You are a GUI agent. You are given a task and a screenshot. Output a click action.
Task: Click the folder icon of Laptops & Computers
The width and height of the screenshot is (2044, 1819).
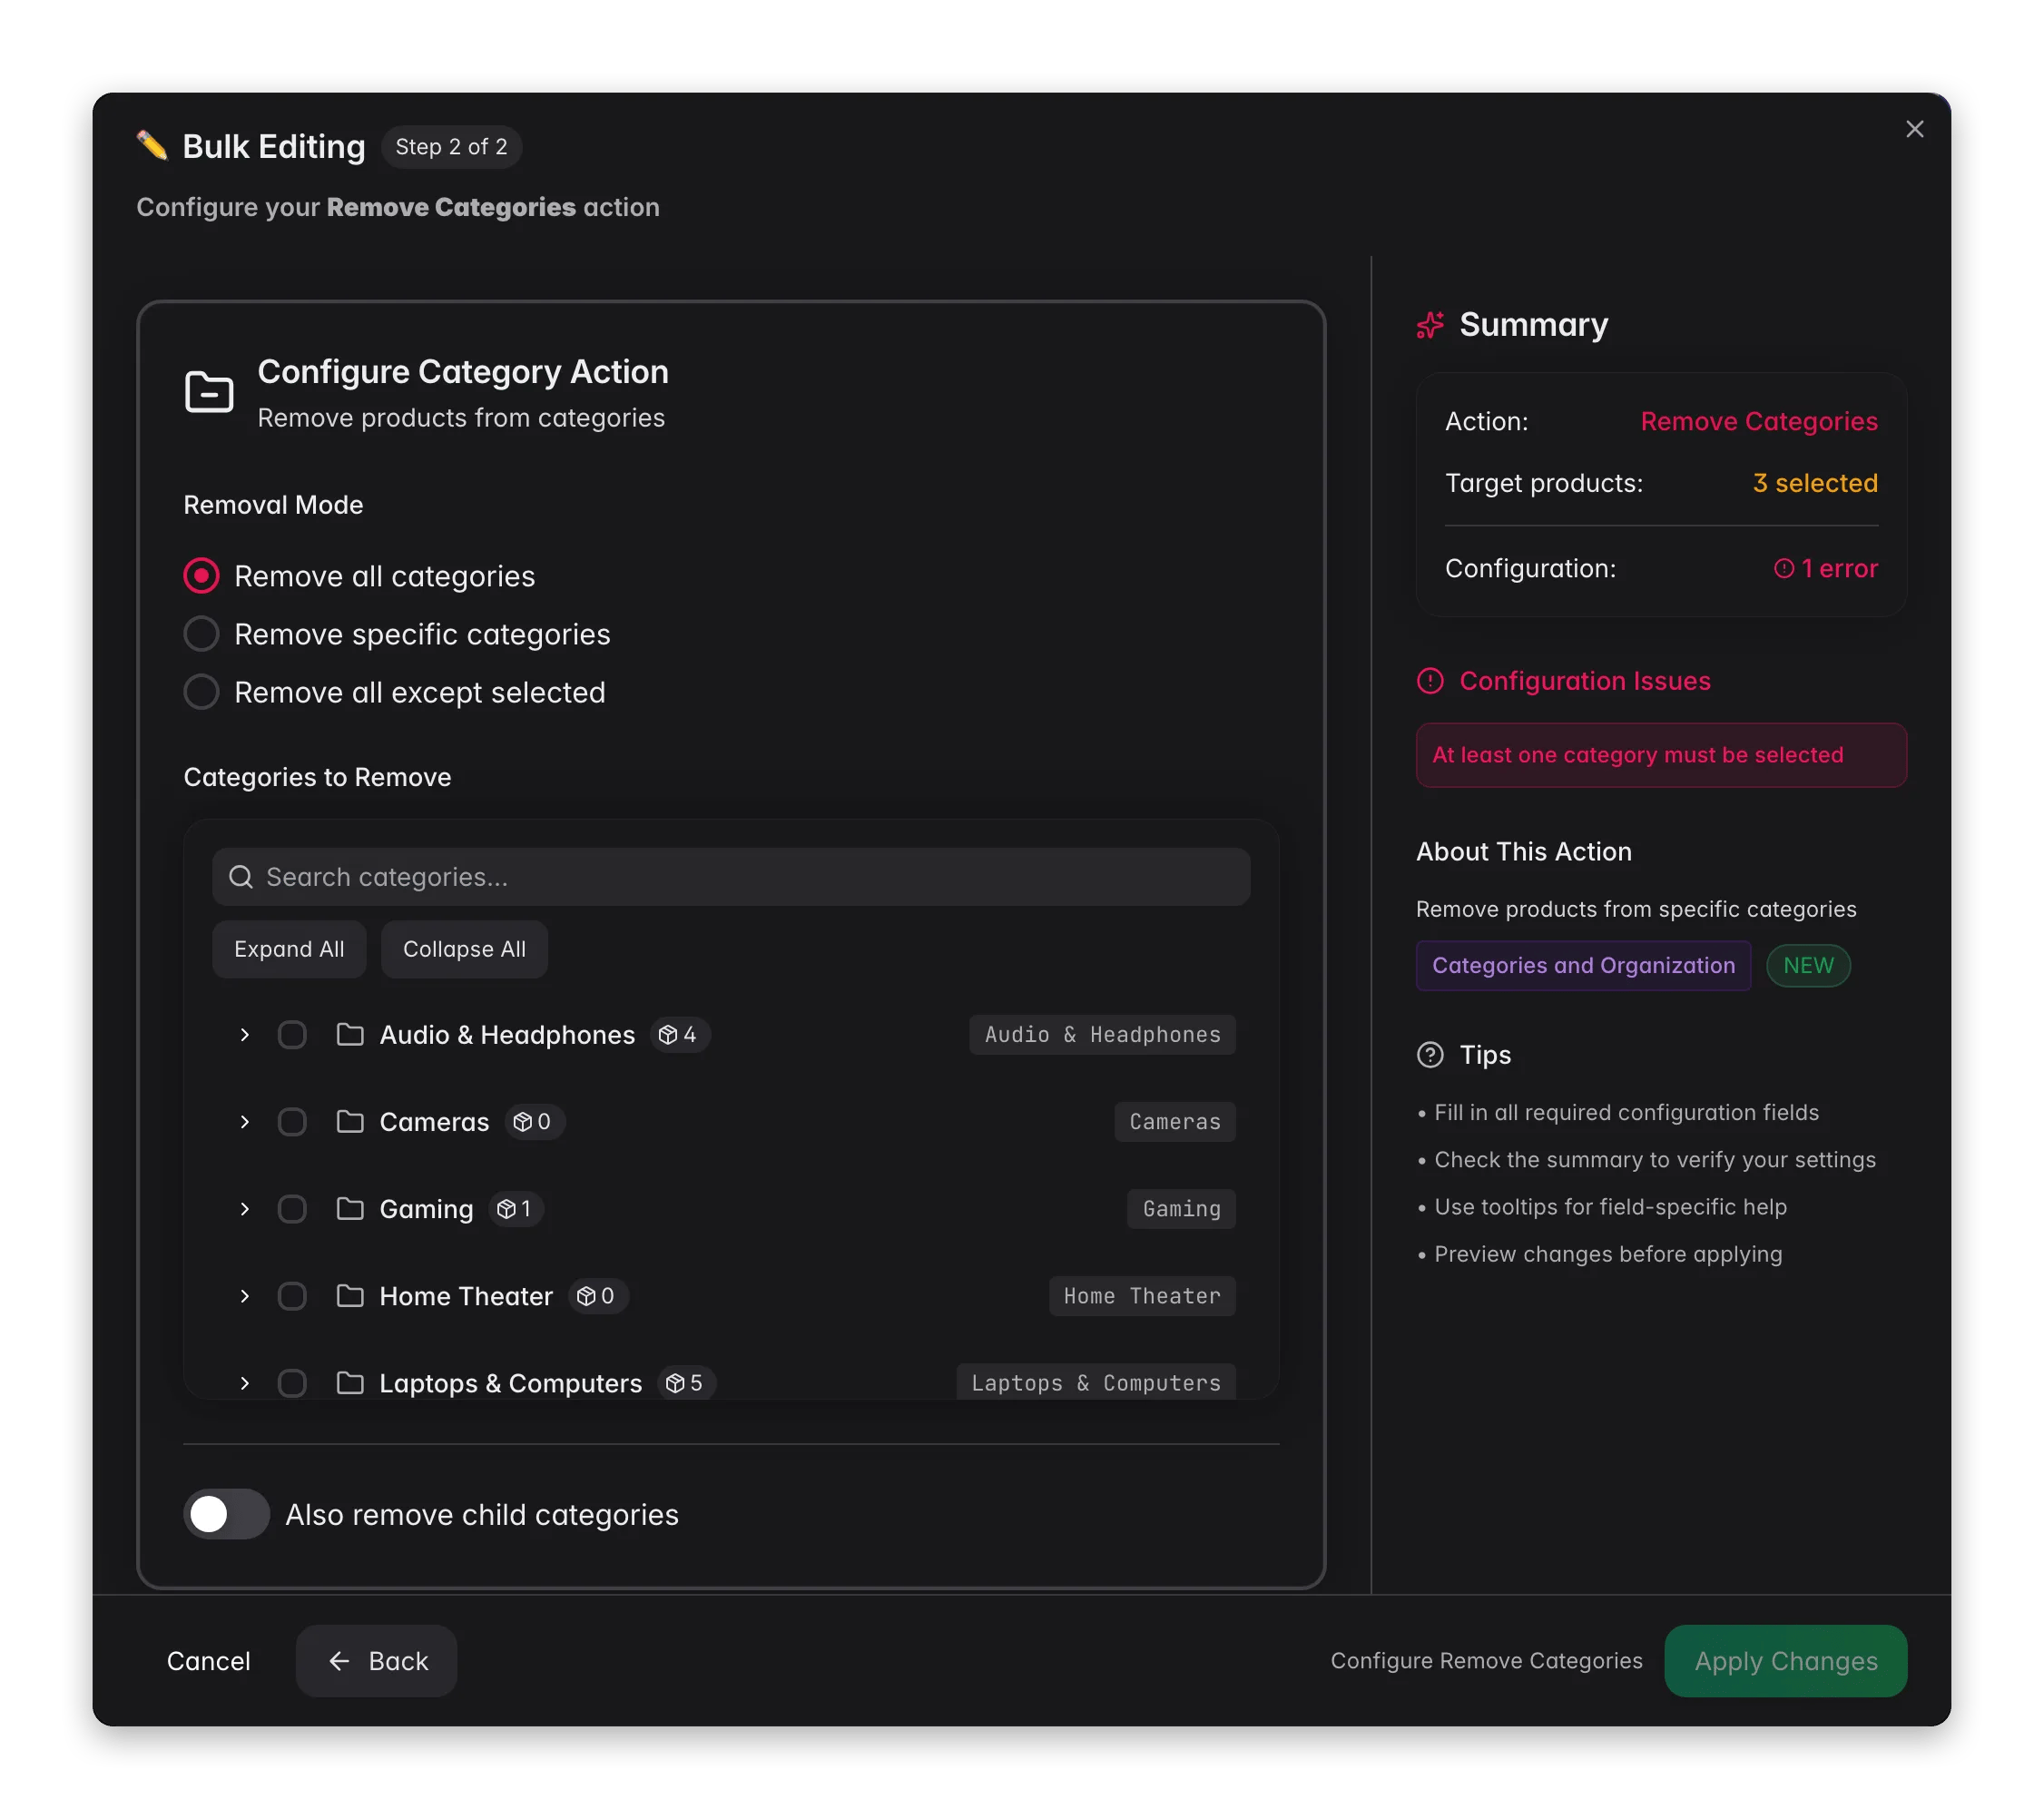click(x=350, y=1382)
